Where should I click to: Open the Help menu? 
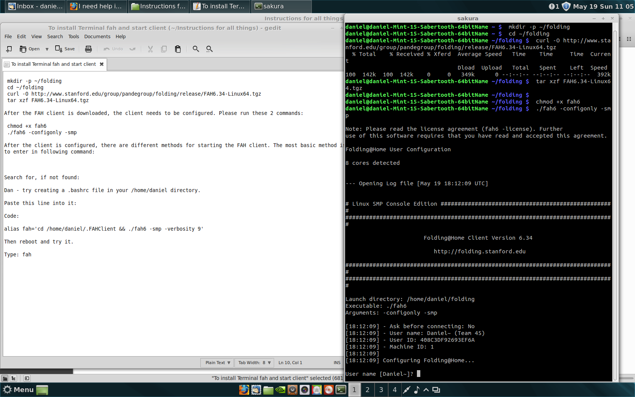point(121,37)
